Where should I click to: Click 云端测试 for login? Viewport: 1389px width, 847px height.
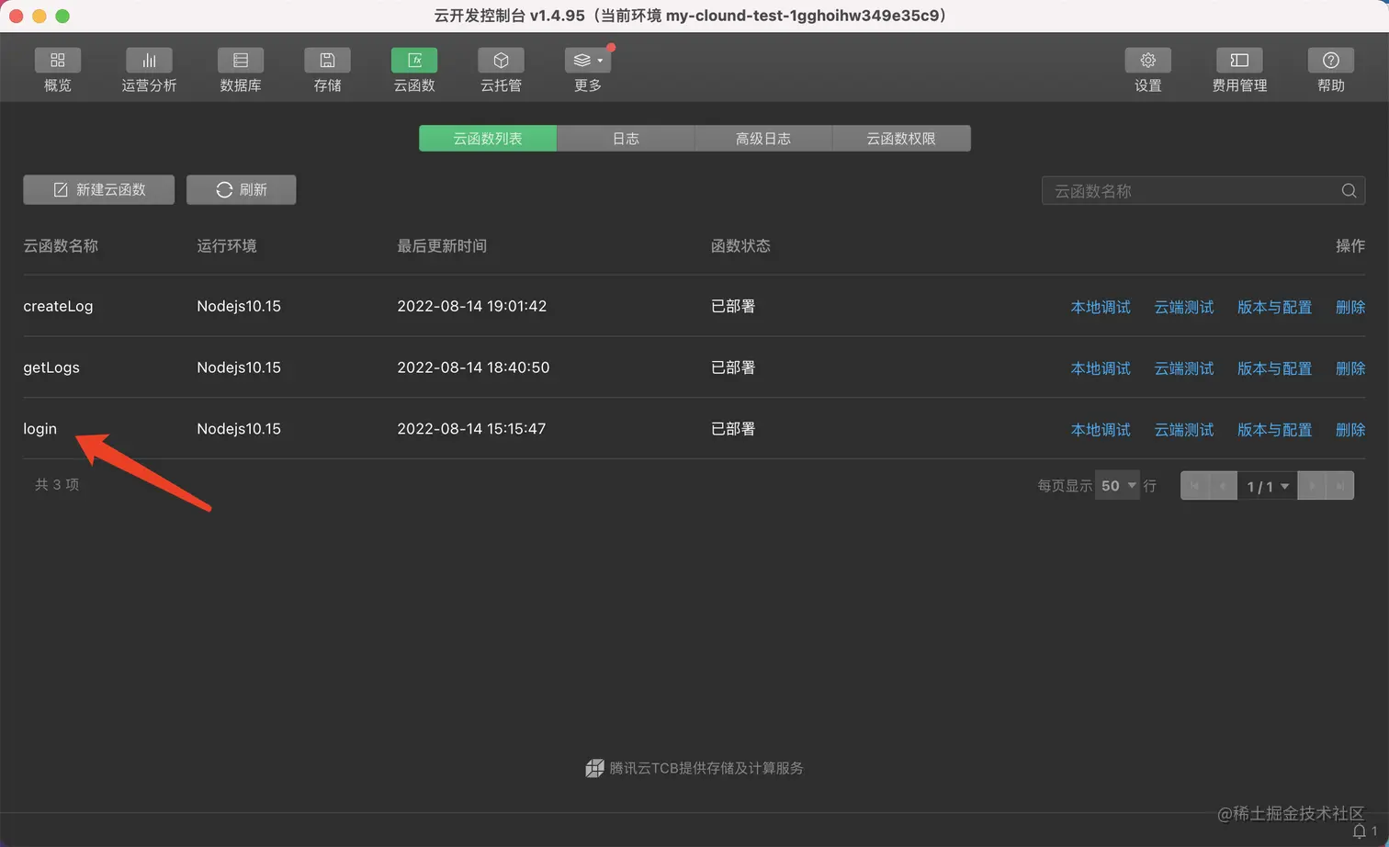click(1184, 430)
